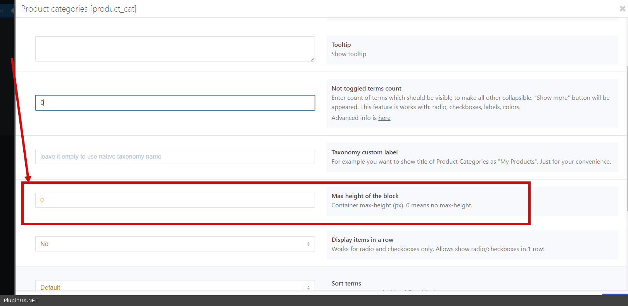Open the Display items in a row dropdown

click(175, 244)
